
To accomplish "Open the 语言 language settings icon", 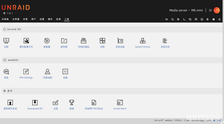I will point(6,71).
